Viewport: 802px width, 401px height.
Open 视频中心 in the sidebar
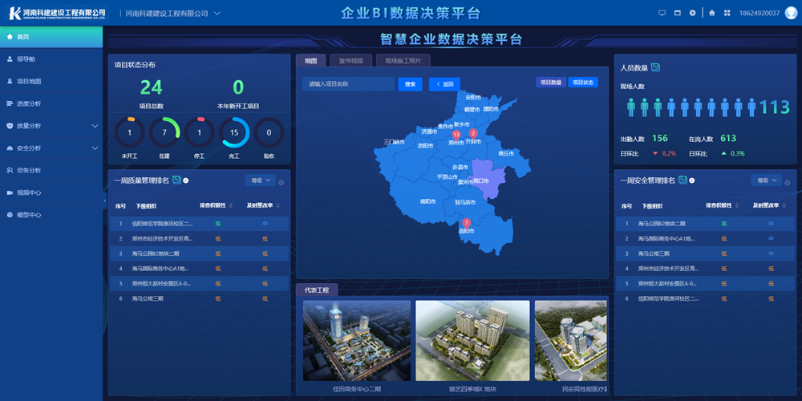tap(29, 192)
